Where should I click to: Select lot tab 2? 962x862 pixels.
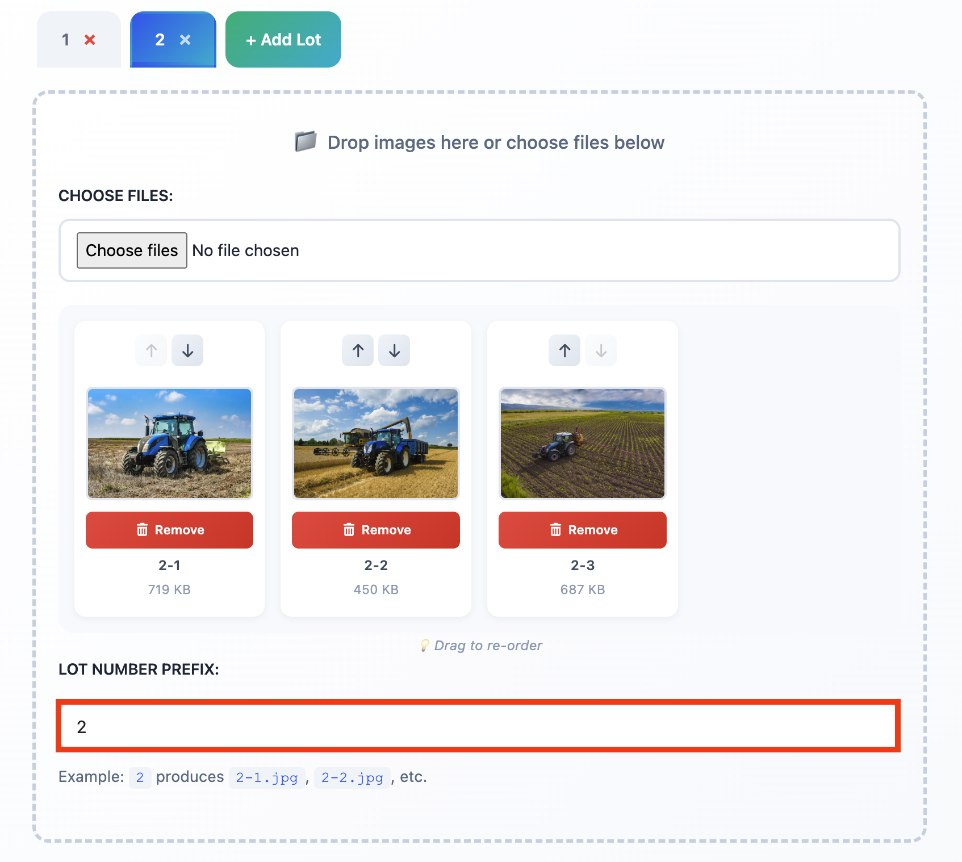coord(160,40)
